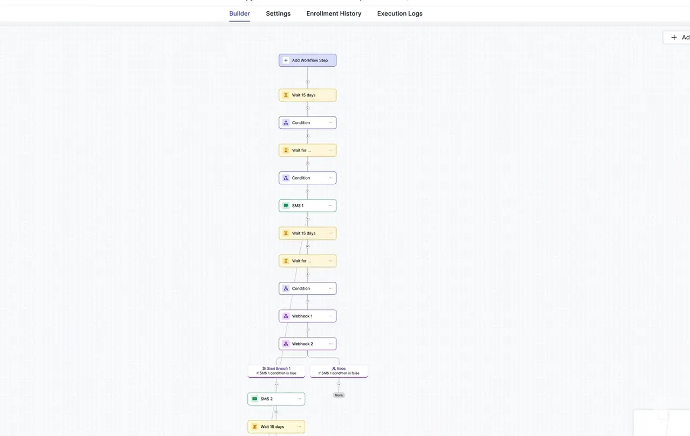The width and height of the screenshot is (690, 436).
Task: Click the "SMS 2" step label
Action: 266,399
